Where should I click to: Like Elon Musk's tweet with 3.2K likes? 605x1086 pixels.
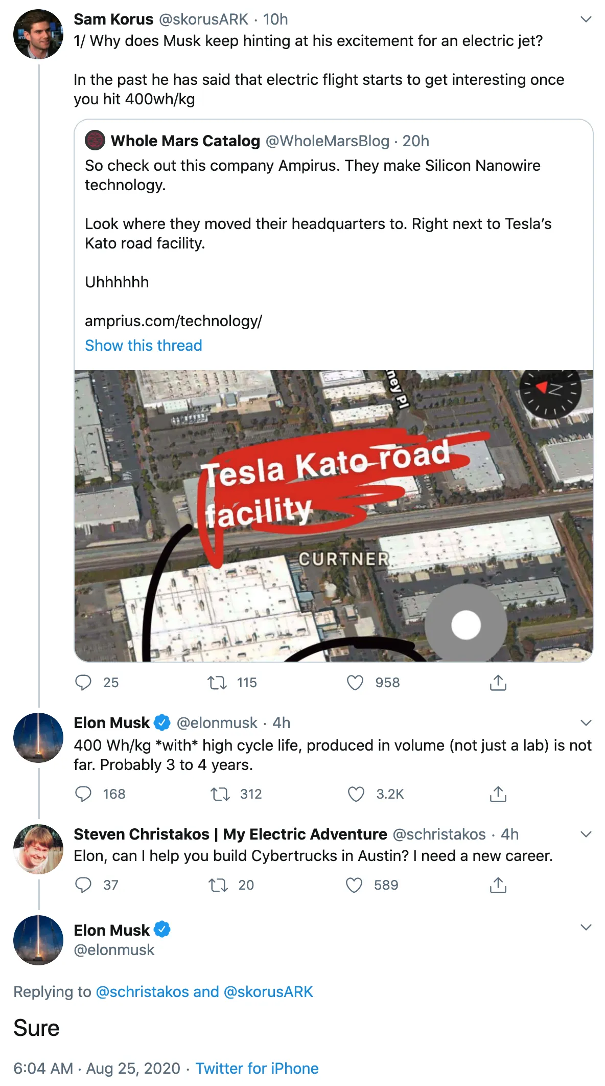(x=356, y=794)
